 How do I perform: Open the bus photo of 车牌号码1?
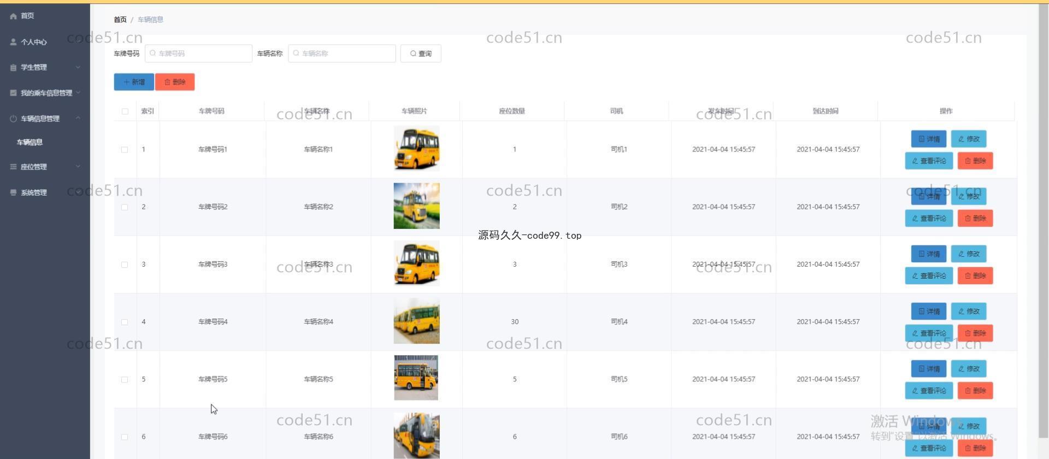tap(416, 149)
